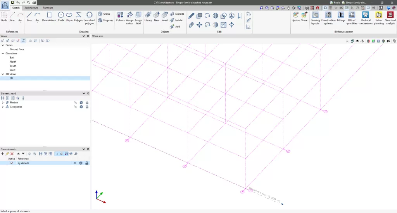This screenshot has height=213, width=397.
Task: Toggle Active checkbox for By default
Action: coord(12,163)
